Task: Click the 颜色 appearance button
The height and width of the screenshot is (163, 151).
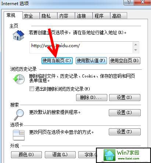Action: (26, 155)
